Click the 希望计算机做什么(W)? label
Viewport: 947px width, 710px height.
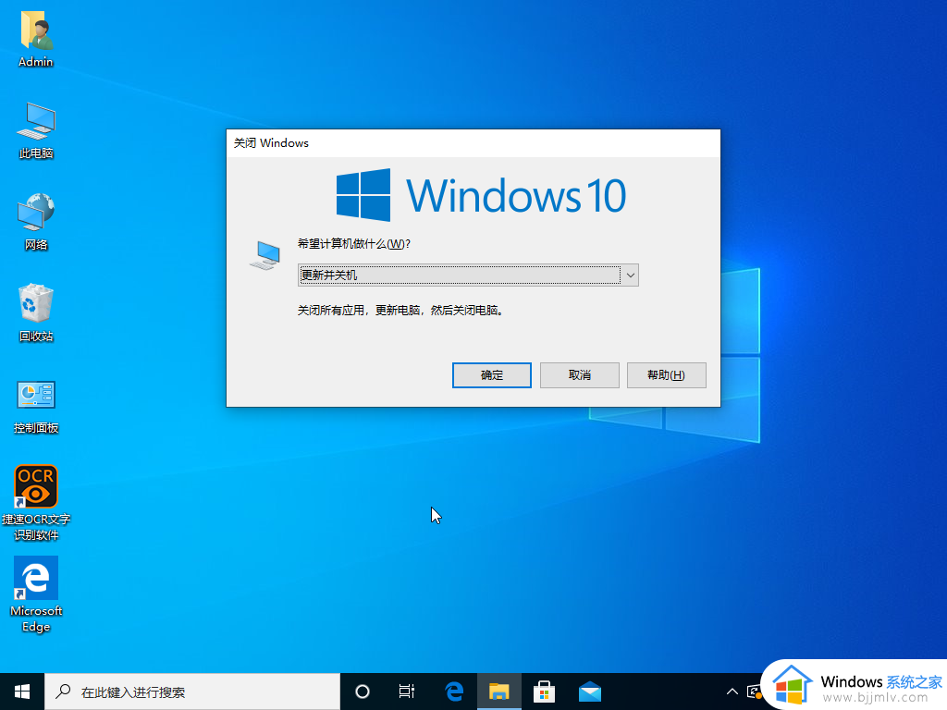[x=354, y=244]
